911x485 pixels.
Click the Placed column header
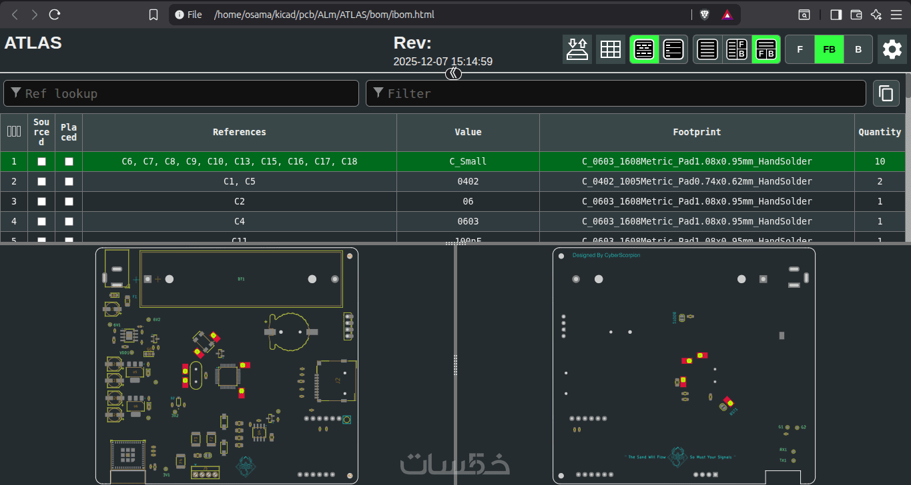69,132
